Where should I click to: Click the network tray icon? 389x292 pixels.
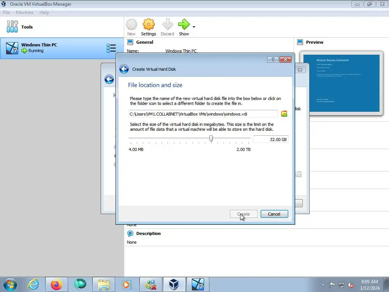pyautogui.click(x=342, y=285)
